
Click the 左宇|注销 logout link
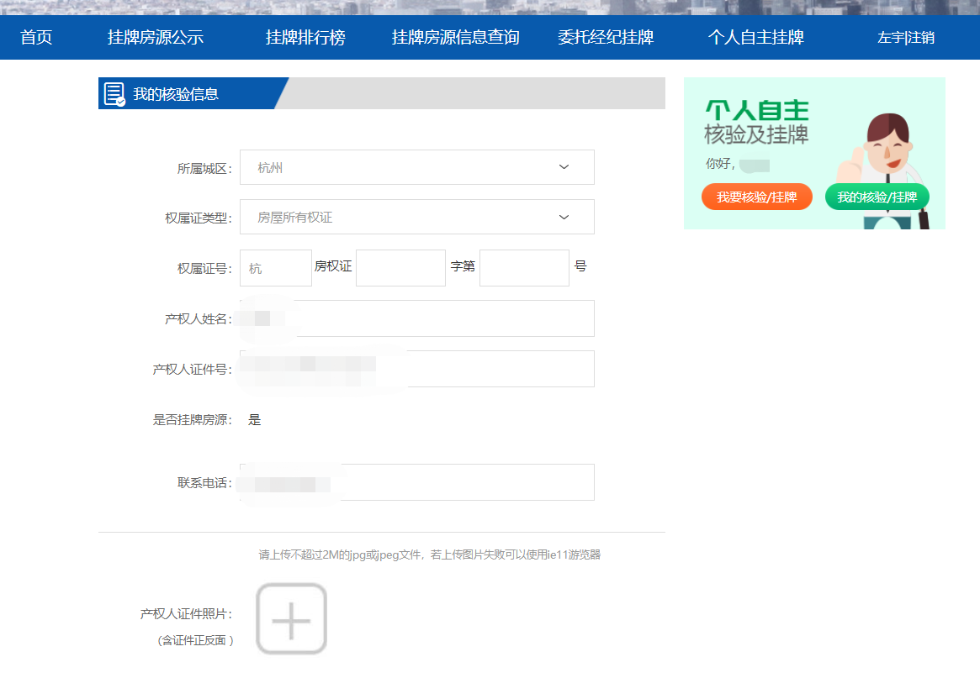[906, 38]
